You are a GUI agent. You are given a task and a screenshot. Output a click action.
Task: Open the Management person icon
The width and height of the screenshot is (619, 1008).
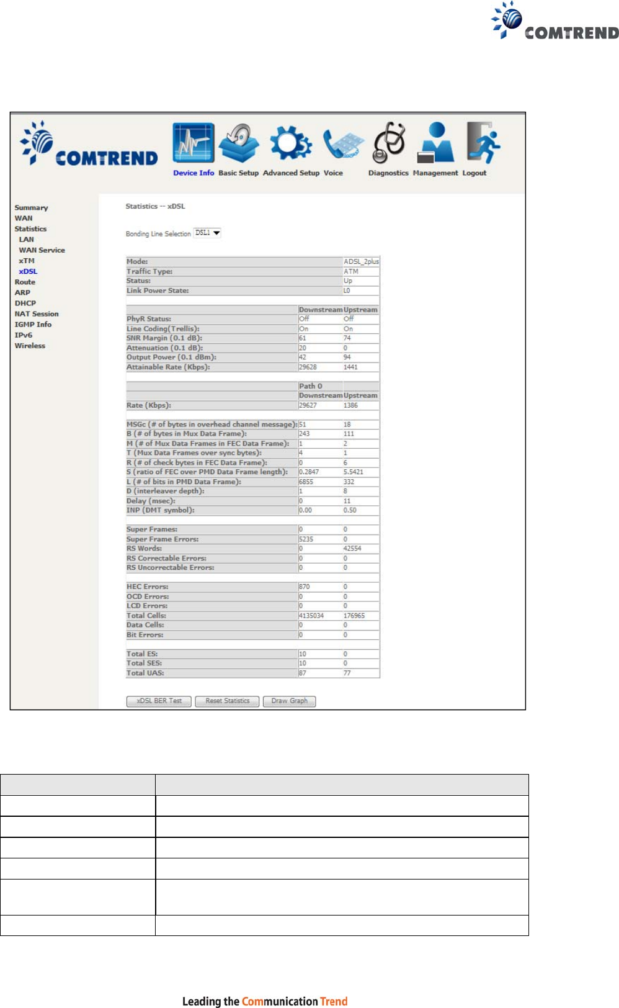point(435,142)
